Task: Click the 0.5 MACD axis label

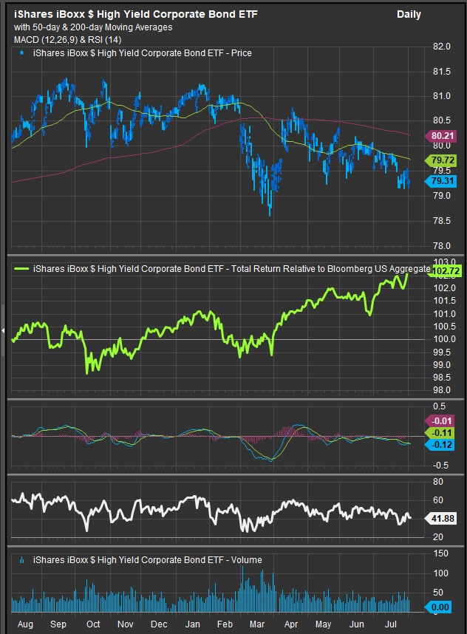Action: click(439, 406)
